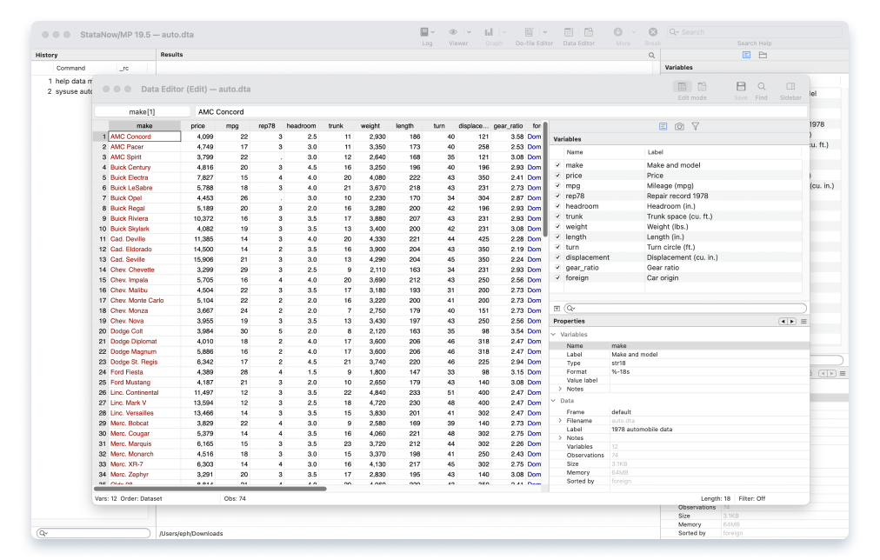
Task: Click the Filter funnel icon
Action: (696, 127)
